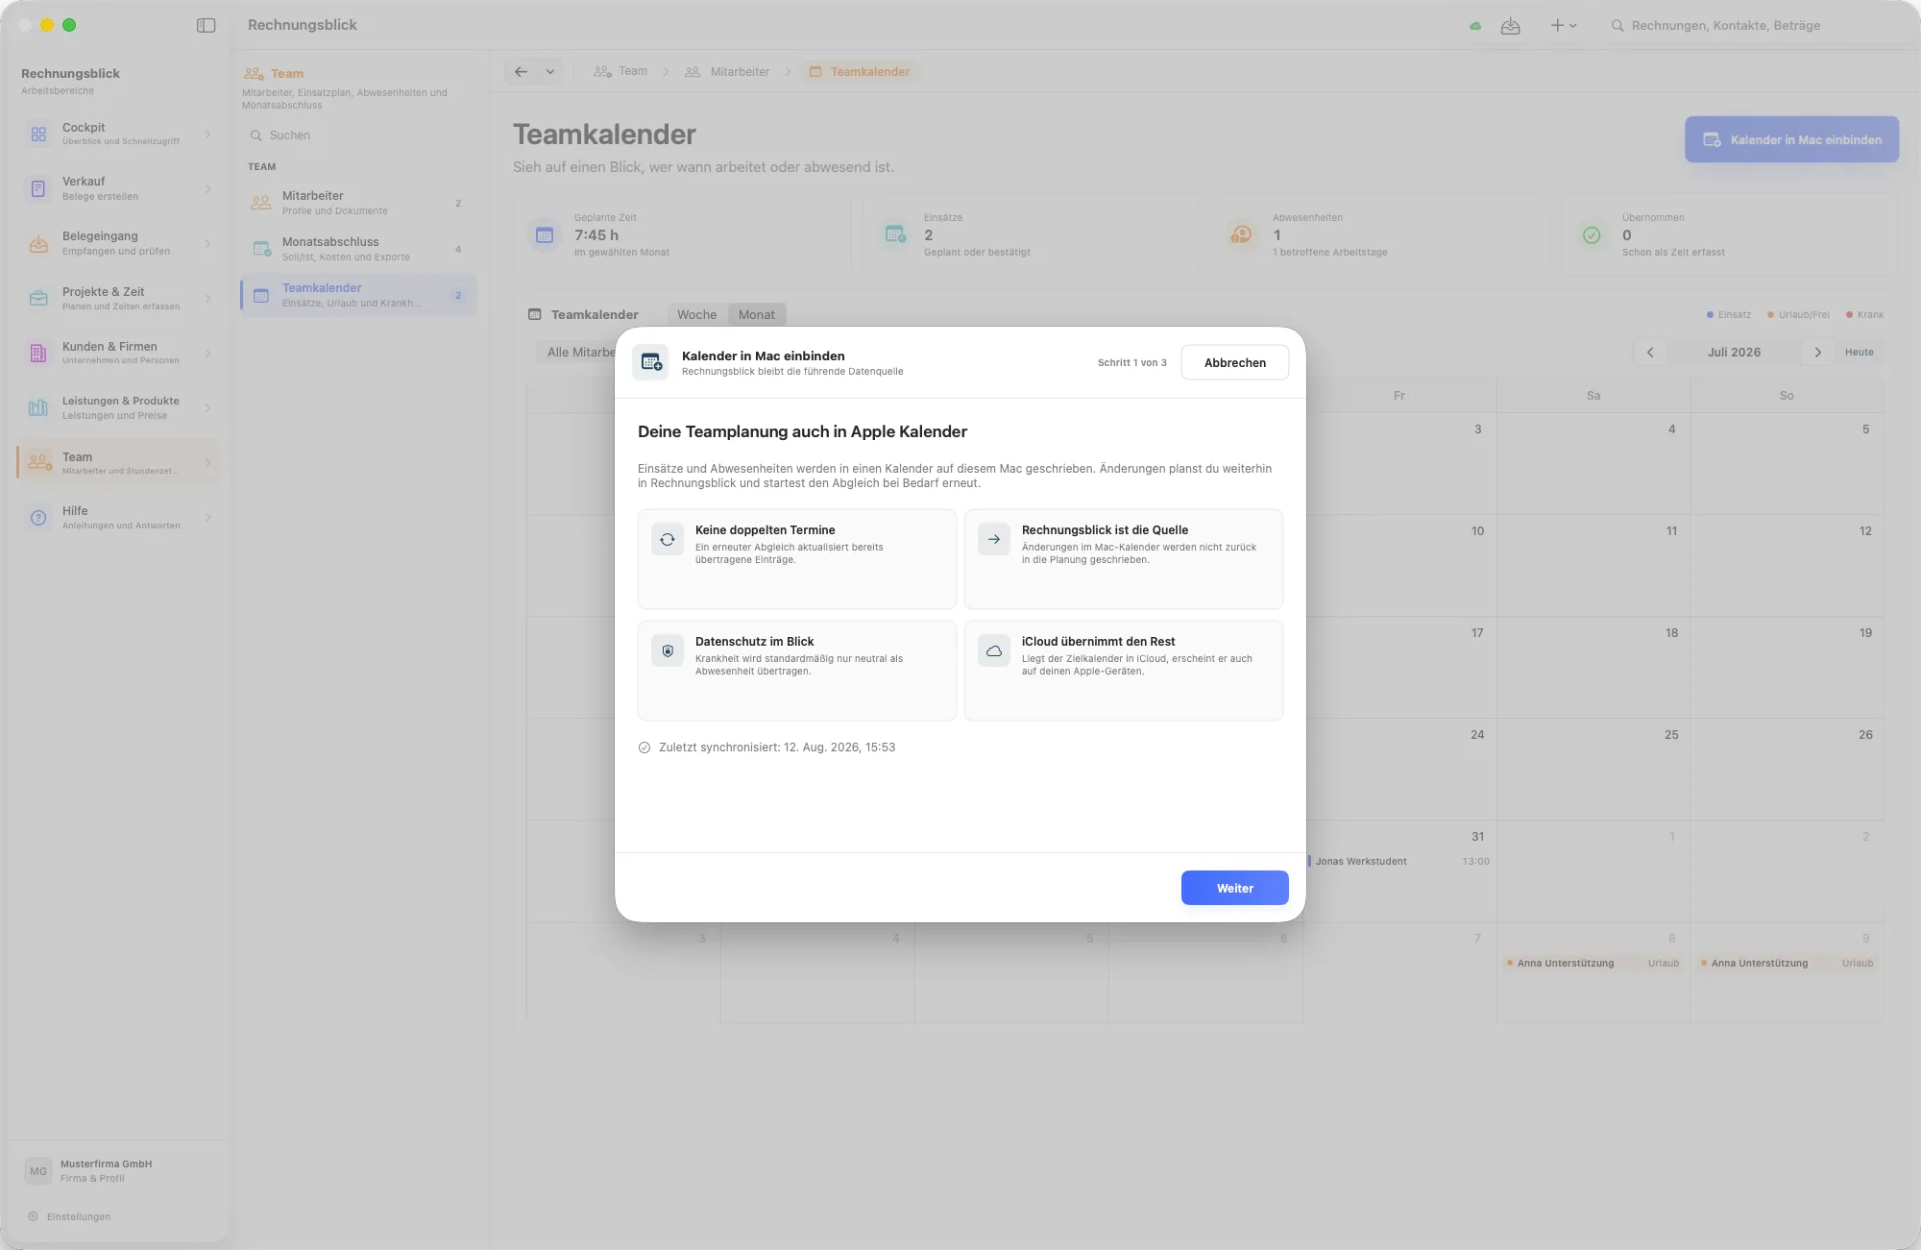Click Weiter to continue the wizard
This screenshot has height=1250, width=1921.
point(1234,888)
